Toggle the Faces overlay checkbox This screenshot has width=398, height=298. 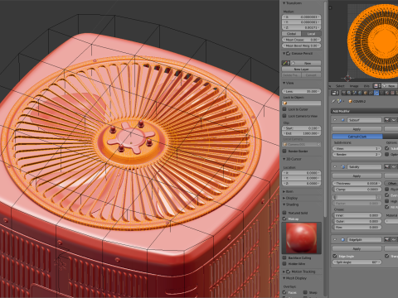click(x=284, y=292)
